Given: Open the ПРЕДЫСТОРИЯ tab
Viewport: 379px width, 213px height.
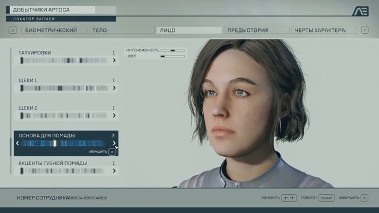Looking at the screenshot, I should [x=256, y=30].
